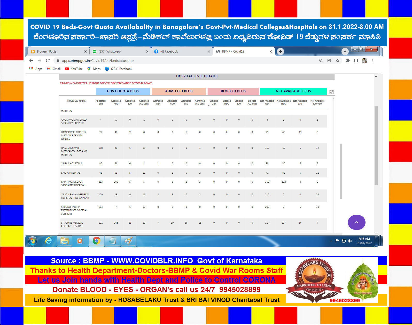This screenshot has height=325, width=412.
Task: Show hidden system tray icons
Action: click(331, 241)
